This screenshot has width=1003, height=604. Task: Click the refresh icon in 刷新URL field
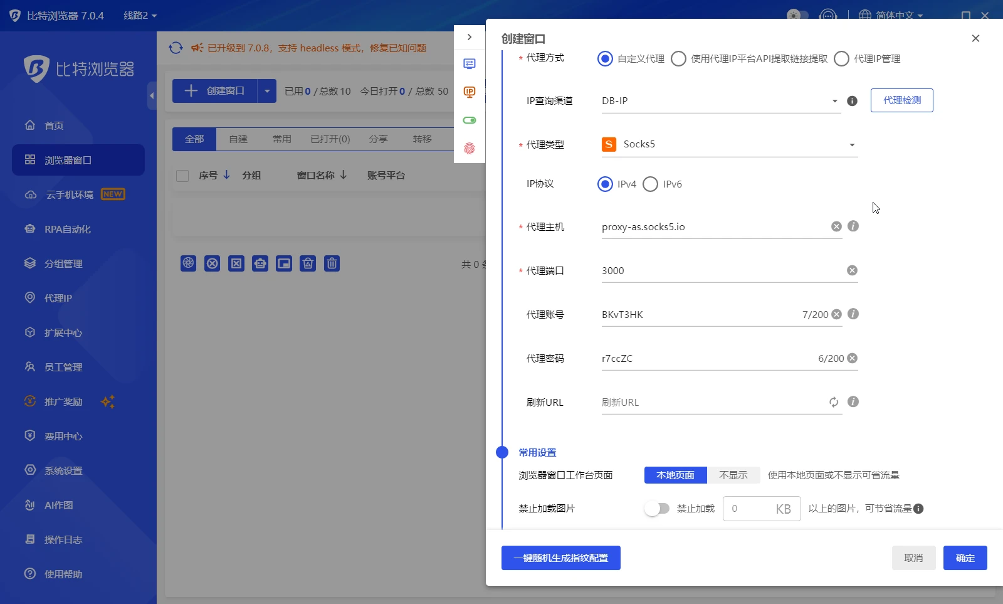834,402
